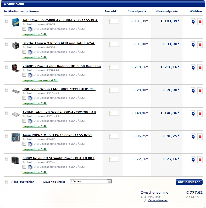Click the Asus P8P67-M PRO thumbnail image
This screenshot has height=208, width=206.
[x=15, y=137]
